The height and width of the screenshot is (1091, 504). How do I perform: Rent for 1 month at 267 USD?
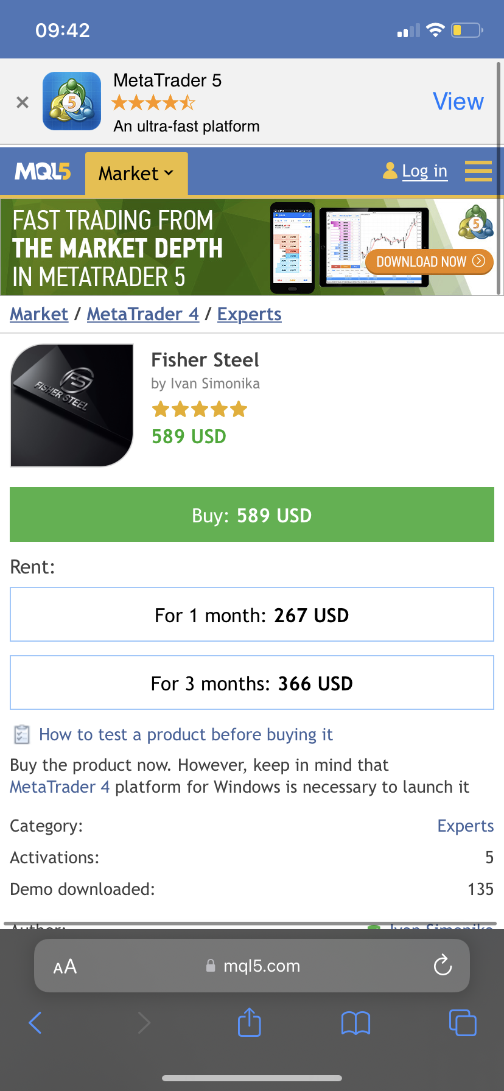click(252, 615)
